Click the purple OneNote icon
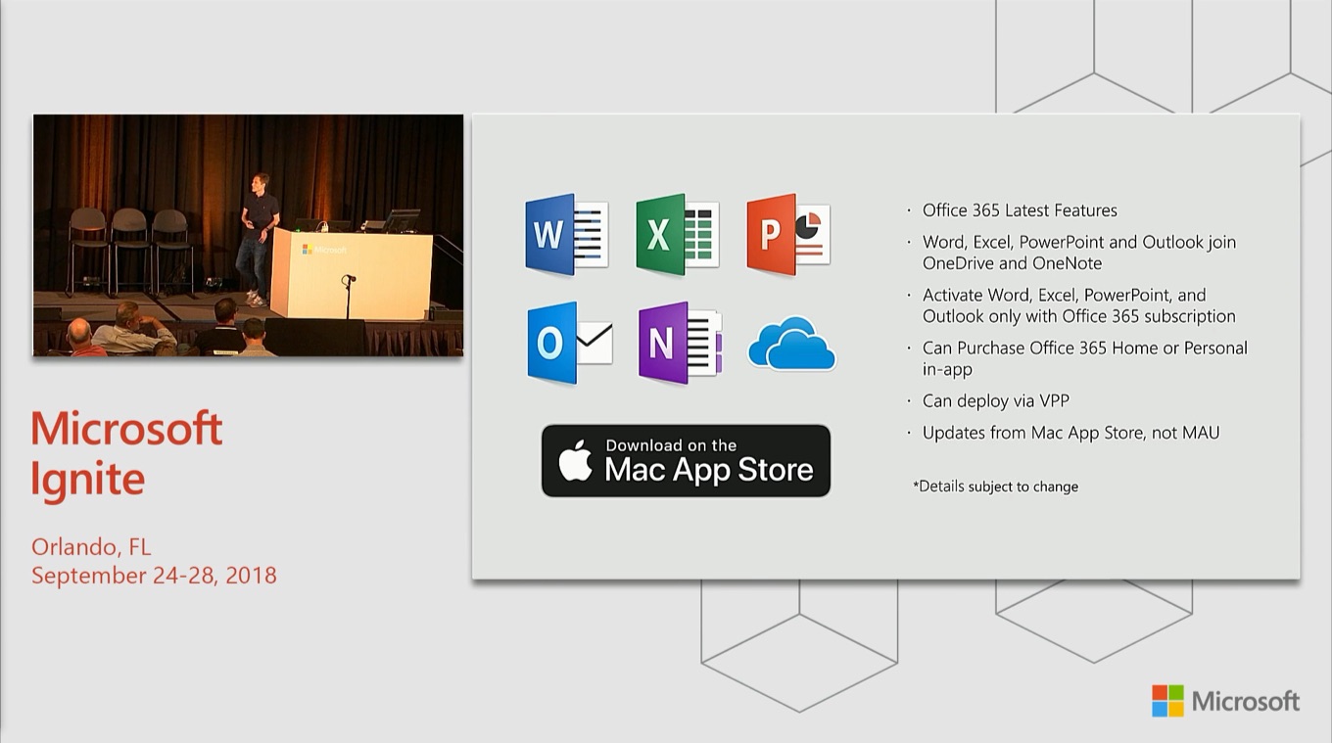This screenshot has width=1332, height=743. 680,343
